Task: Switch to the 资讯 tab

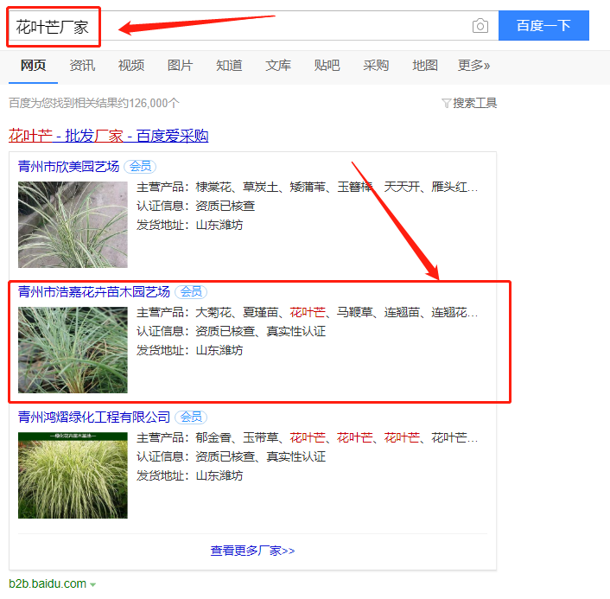Action: (x=82, y=66)
